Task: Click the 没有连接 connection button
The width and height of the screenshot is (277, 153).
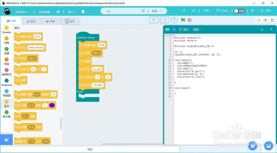Action: (x=44, y=12)
